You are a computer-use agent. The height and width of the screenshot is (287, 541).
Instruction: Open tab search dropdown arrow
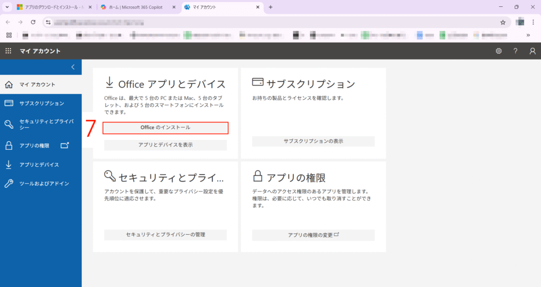pyautogui.click(x=7, y=7)
